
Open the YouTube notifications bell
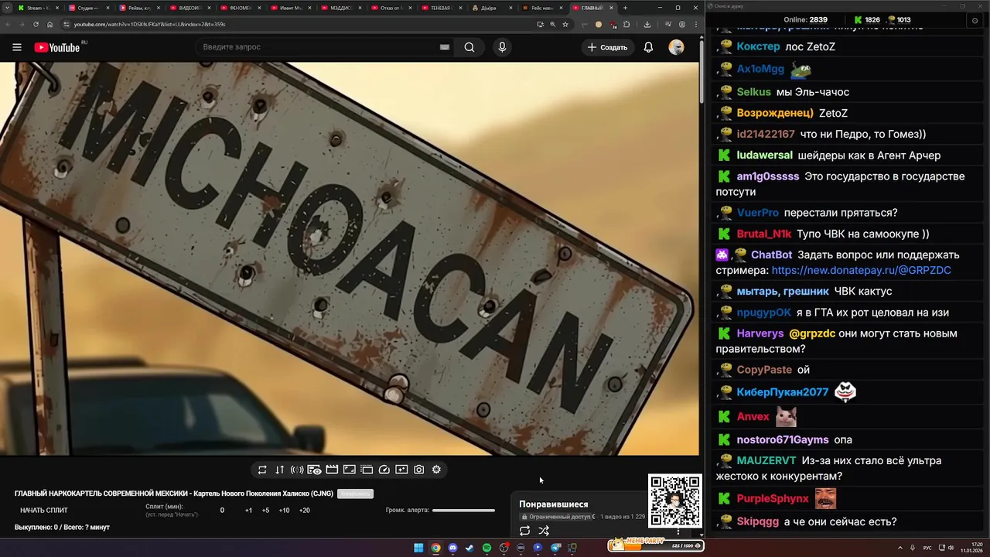(648, 47)
